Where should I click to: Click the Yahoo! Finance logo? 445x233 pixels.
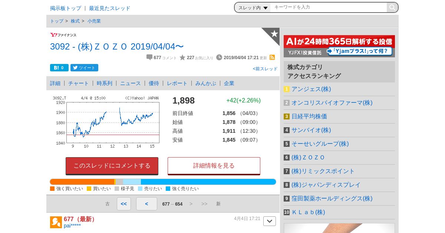point(63,35)
